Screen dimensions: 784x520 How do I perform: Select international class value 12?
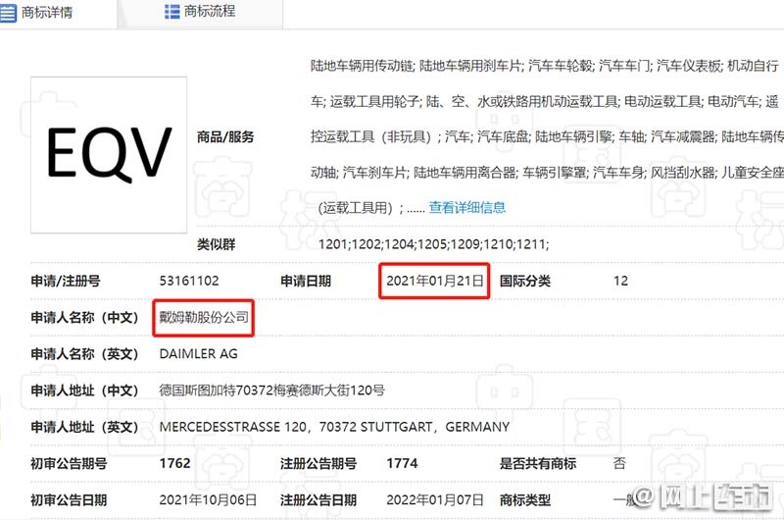(x=620, y=281)
